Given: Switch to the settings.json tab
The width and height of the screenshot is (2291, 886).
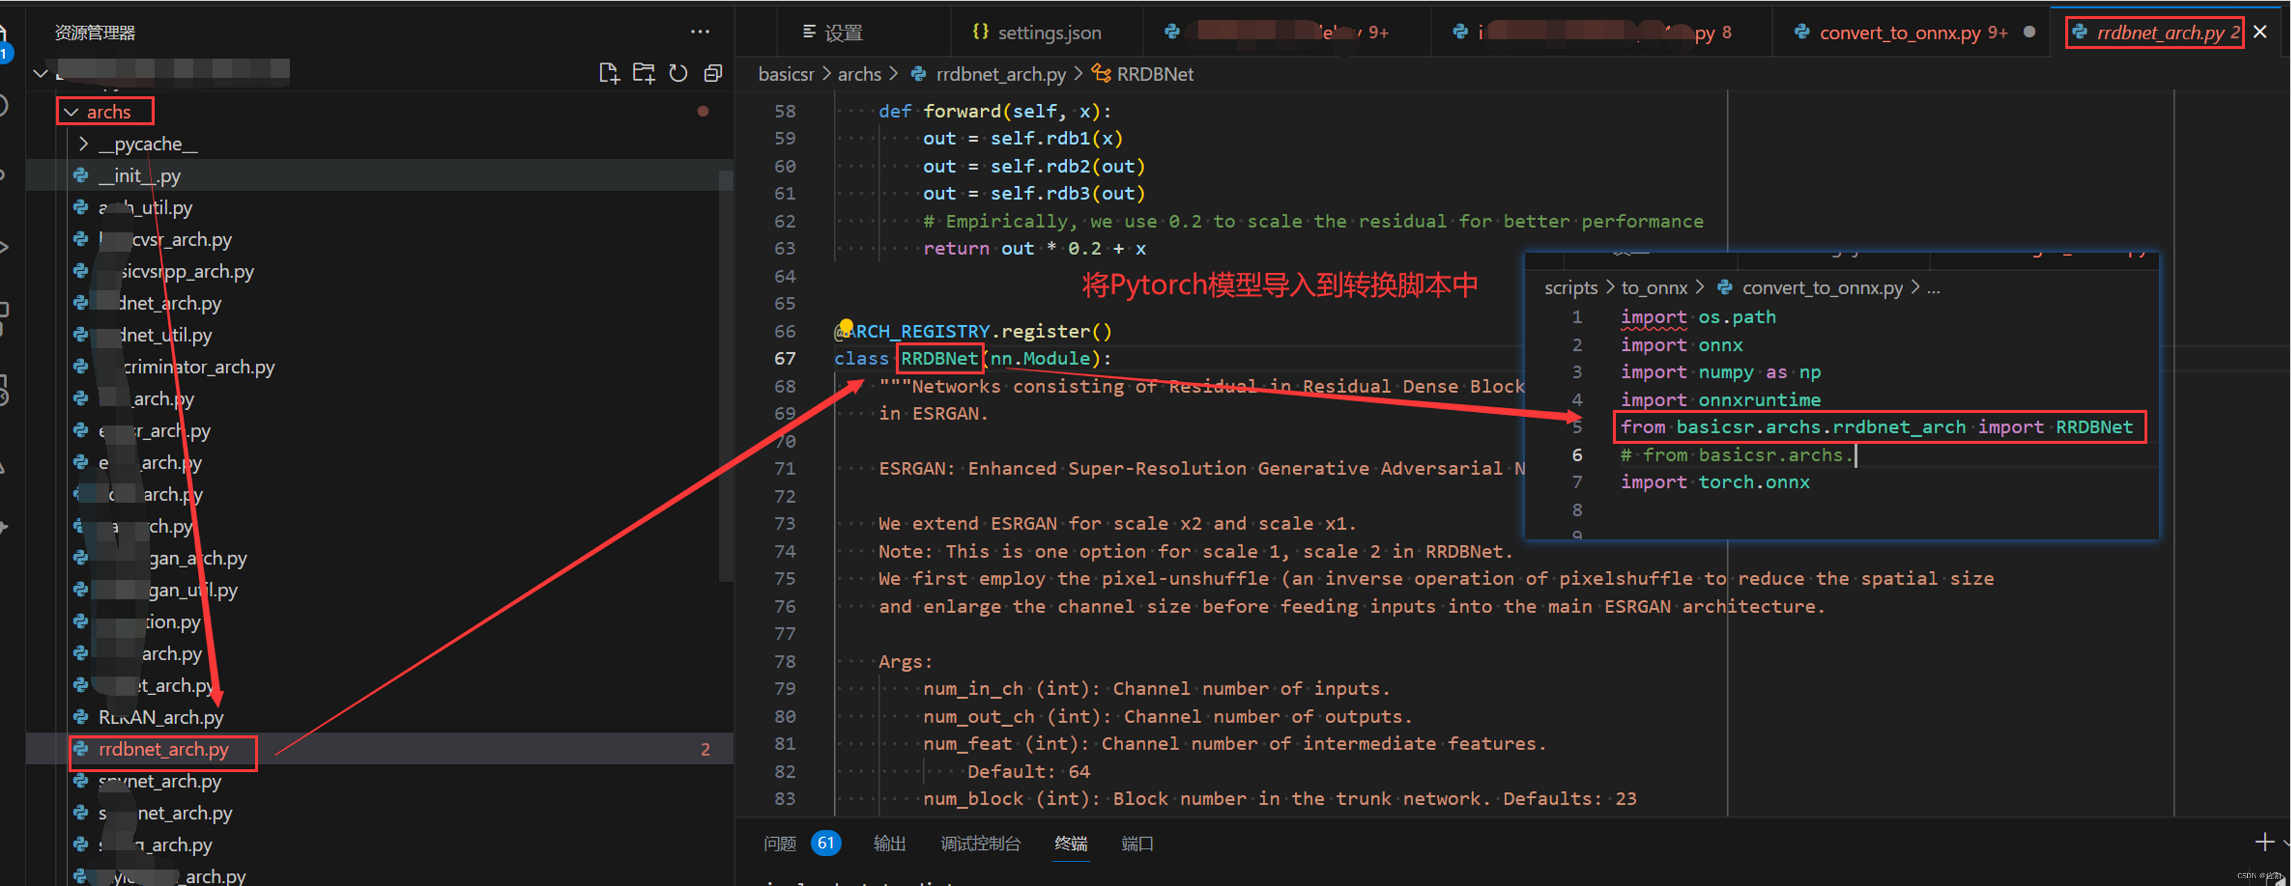Looking at the screenshot, I should (x=1048, y=32).
